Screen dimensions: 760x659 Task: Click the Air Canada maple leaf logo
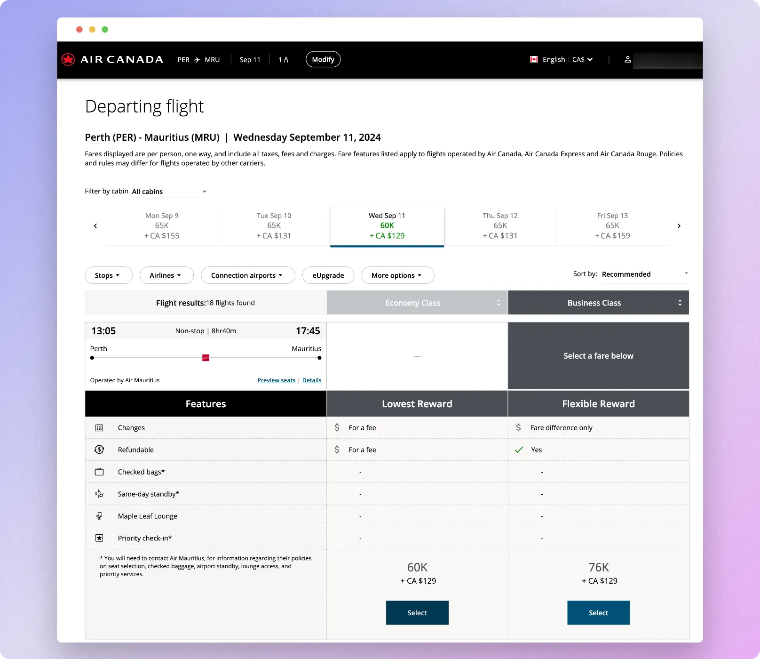click(x=68, y=60)
